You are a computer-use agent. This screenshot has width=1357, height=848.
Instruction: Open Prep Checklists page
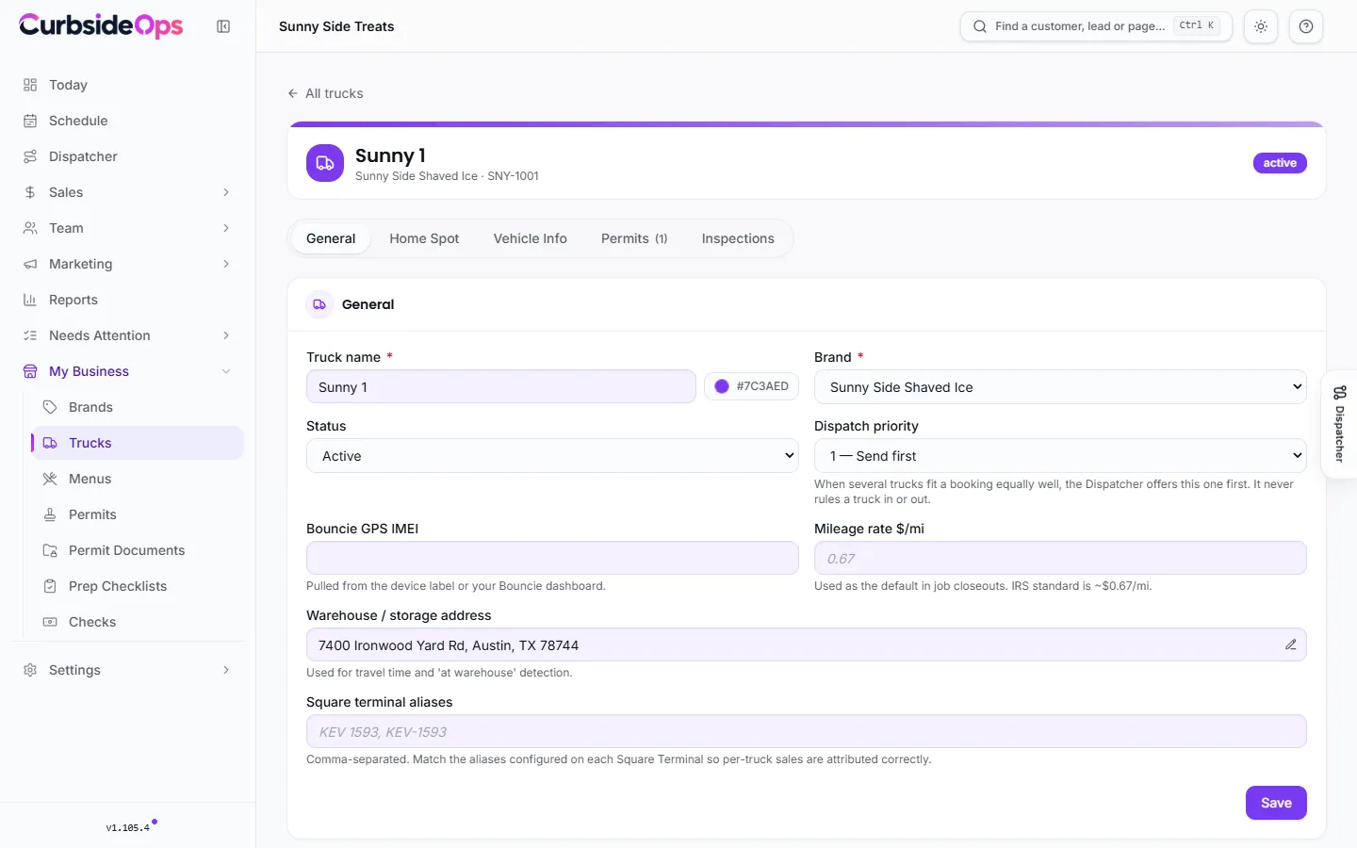[x=138, y=586]
